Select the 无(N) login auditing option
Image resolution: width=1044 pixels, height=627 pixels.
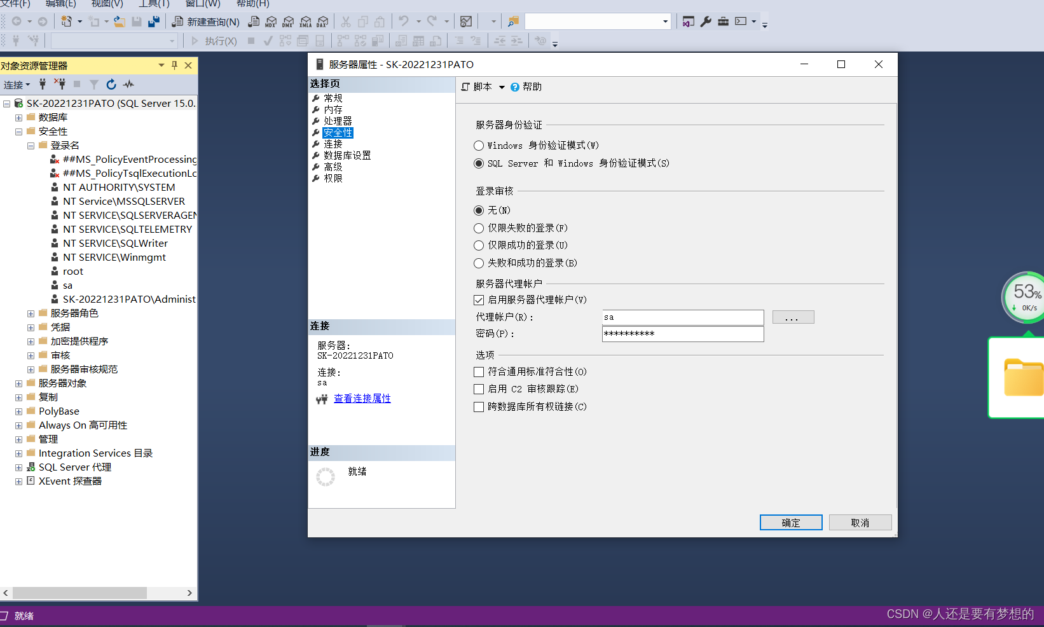[x=479, y=210]
